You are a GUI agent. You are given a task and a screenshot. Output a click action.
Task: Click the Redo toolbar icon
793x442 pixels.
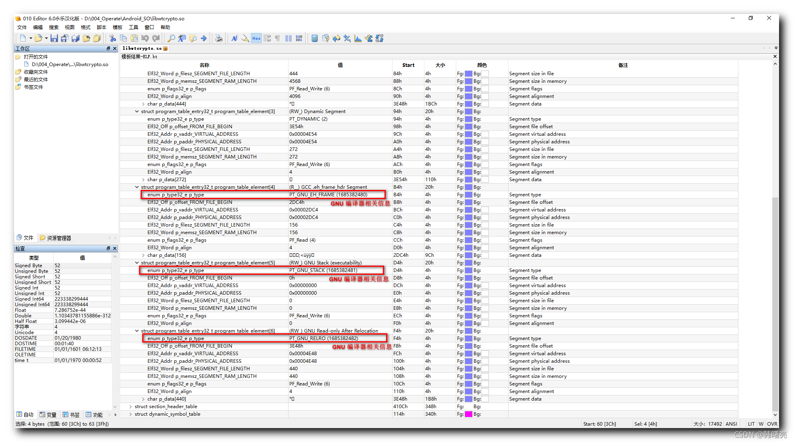156,38
